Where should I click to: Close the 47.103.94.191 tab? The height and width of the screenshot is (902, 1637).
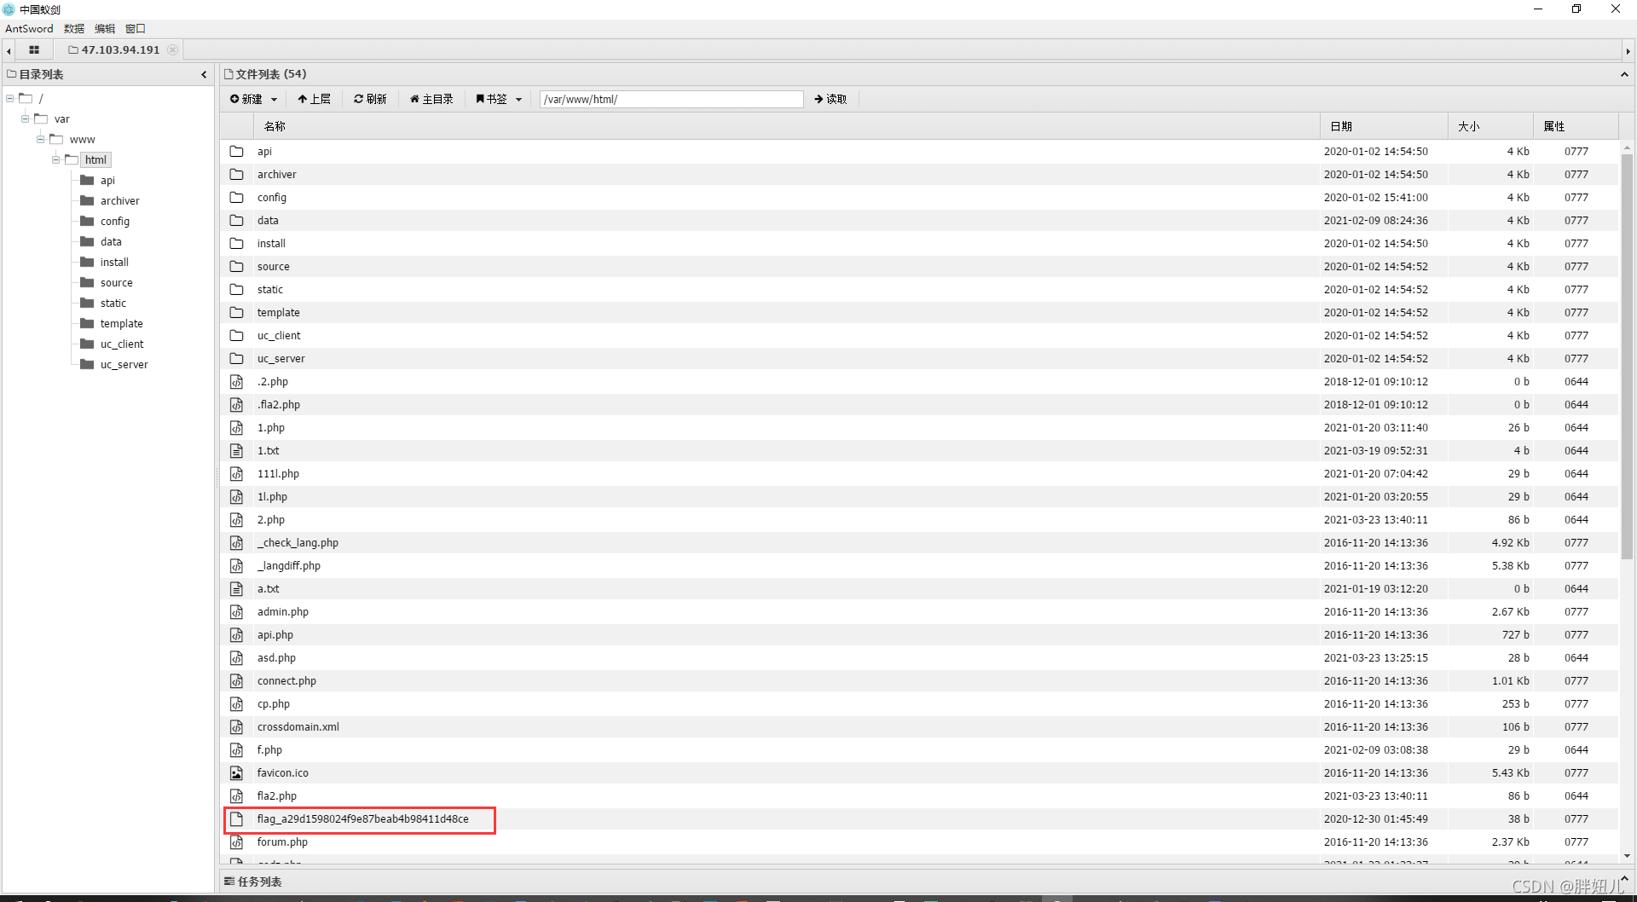click(x=173, y=49)
